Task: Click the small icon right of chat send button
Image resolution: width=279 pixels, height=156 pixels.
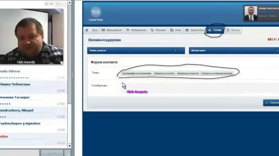Action: click(x=68, y=153)
